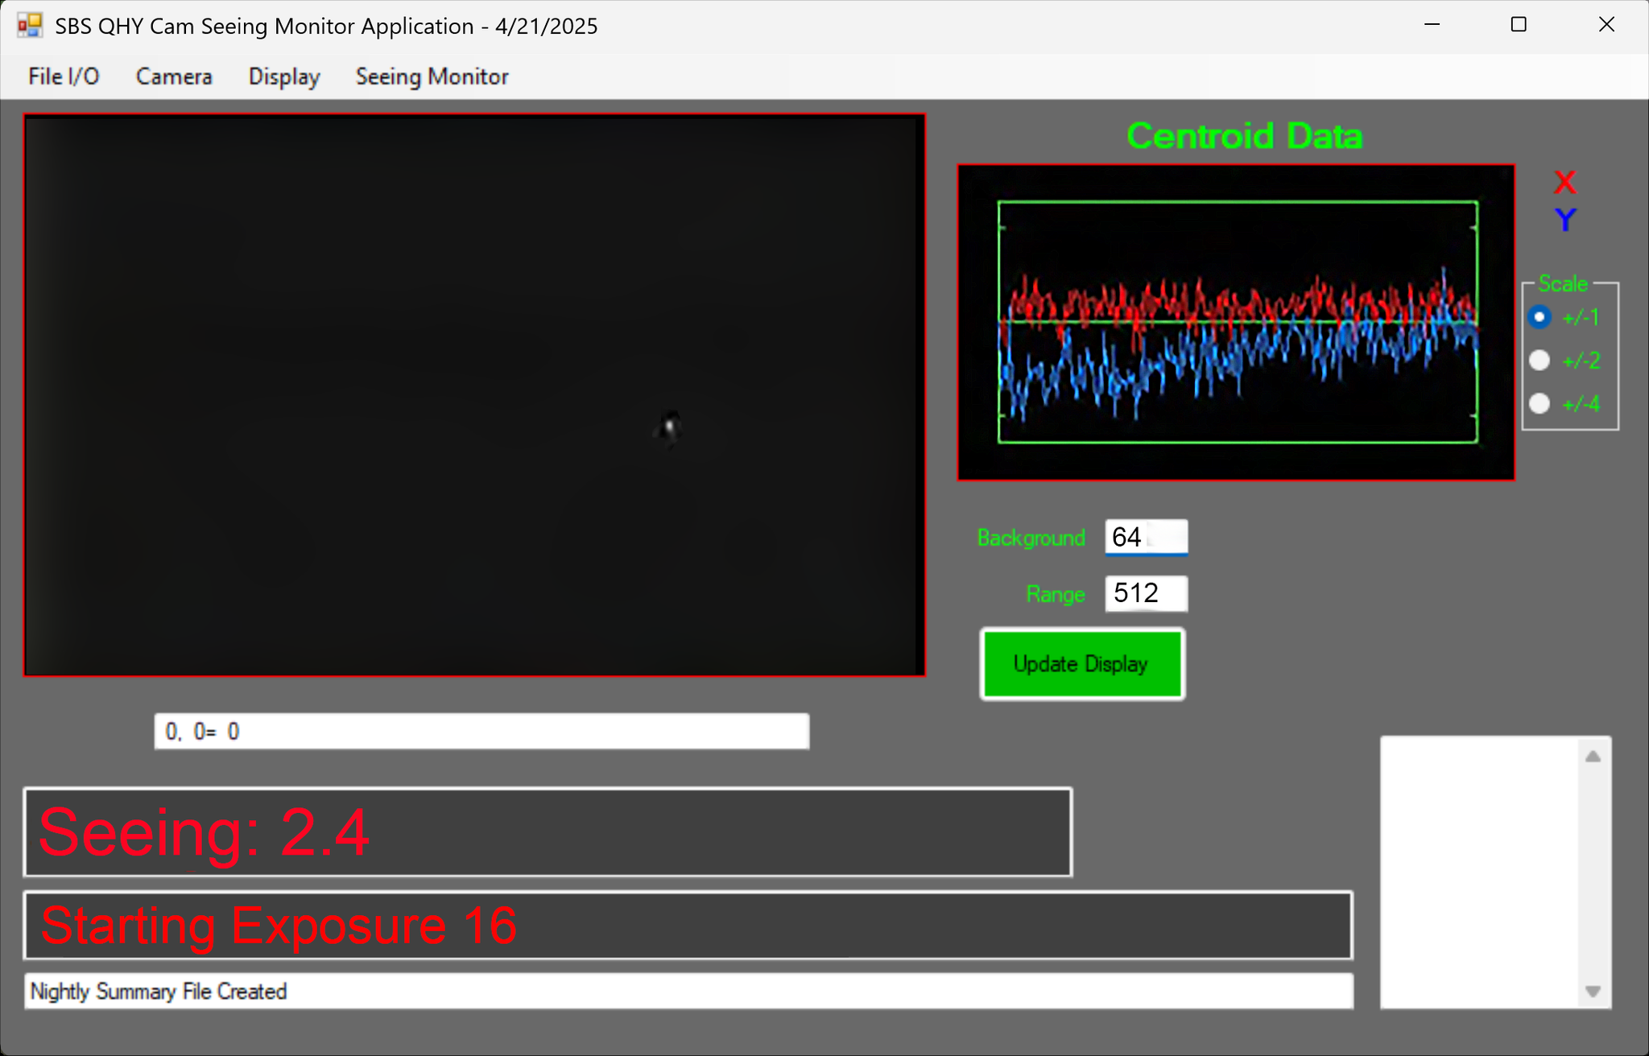Click the Centroid Data heading
Viewport: 1649px width, 1056px height.
[x=1244, y=135]
